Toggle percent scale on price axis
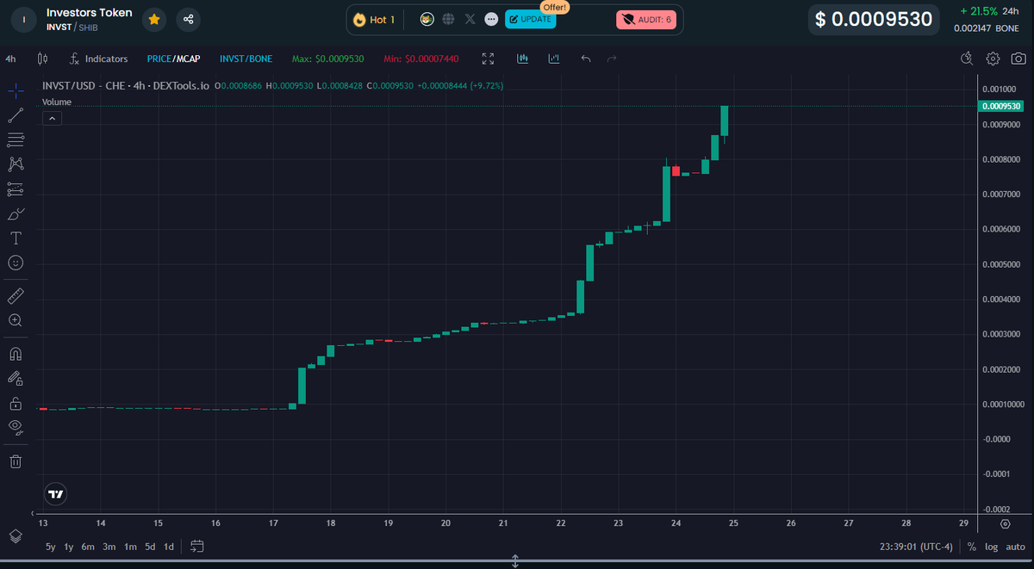This screenshot has height=569, width=1034. tap(972, 547)
